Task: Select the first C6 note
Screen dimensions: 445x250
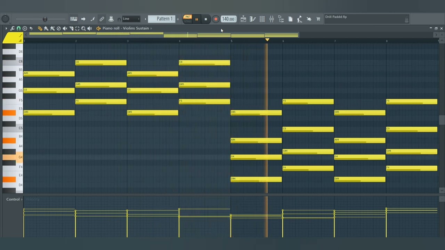Action: (101, 62)
